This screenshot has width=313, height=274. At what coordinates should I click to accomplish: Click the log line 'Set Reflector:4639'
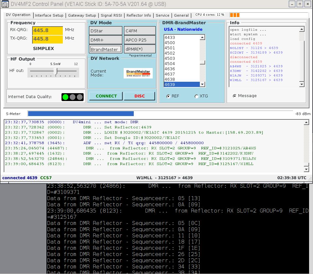[x=78, y=127]
